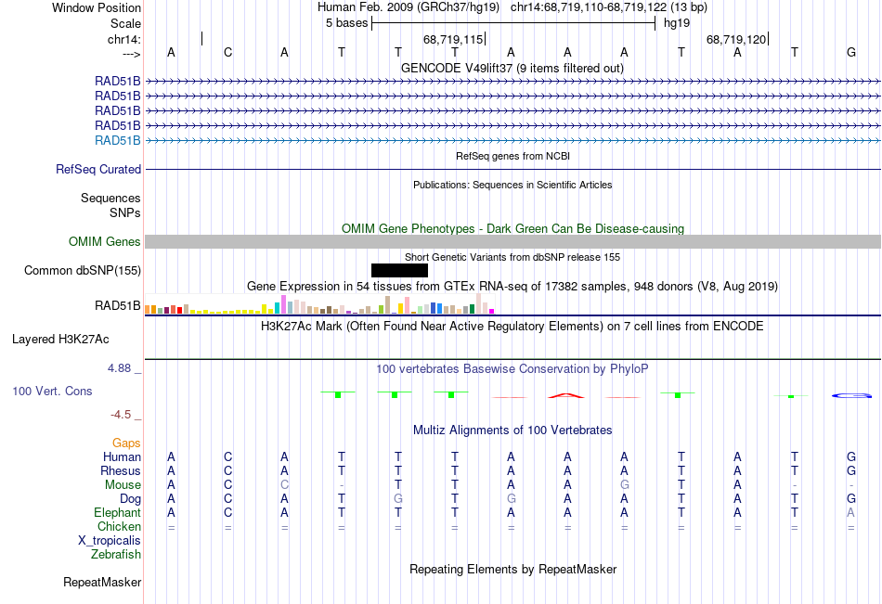This screenshot has width=882, height=604.
Task: Select the Chicken species row label
Action: [119, 526]
